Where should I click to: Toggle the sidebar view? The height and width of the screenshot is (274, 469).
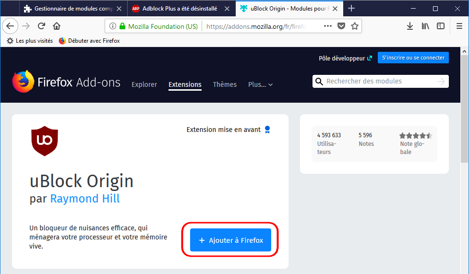click(x=441, y=26)
